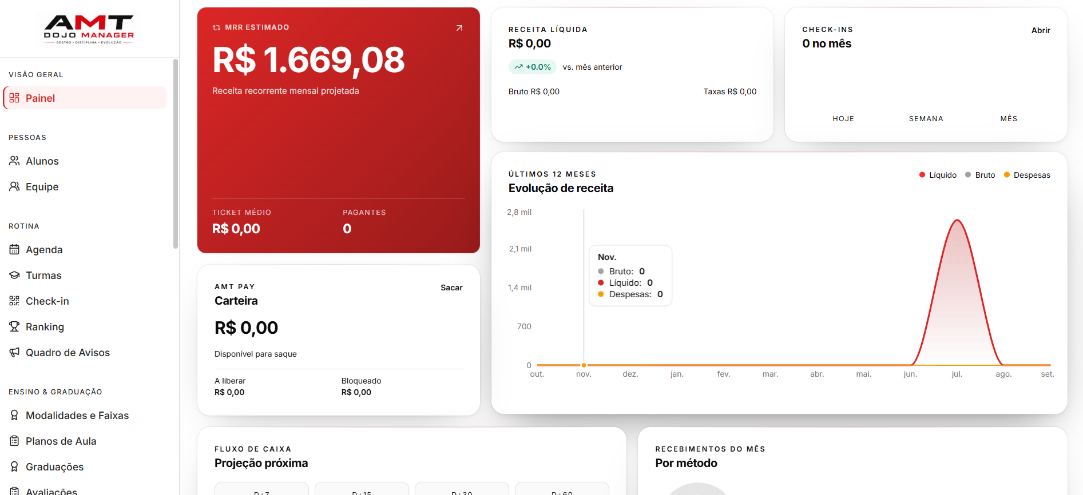Screen dimensions: 1083x495
Task: Click the orange Despesas legend dot
Action: tap(1007, 175)
